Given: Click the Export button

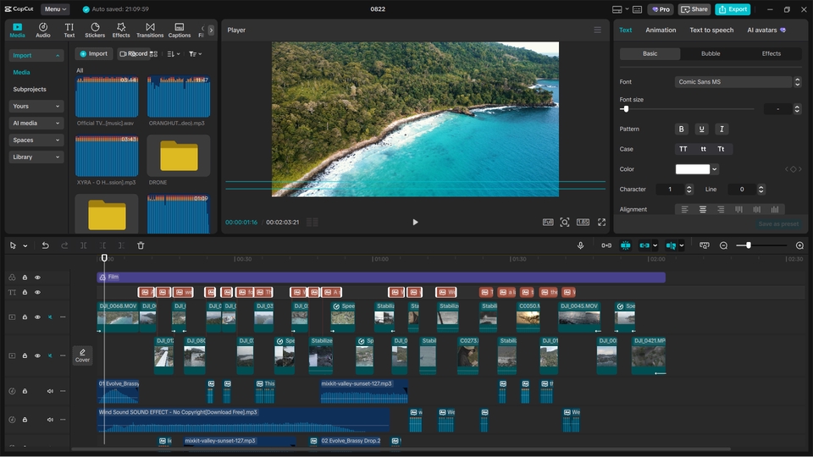Looking at the screenshot, I should pos(733,9).
